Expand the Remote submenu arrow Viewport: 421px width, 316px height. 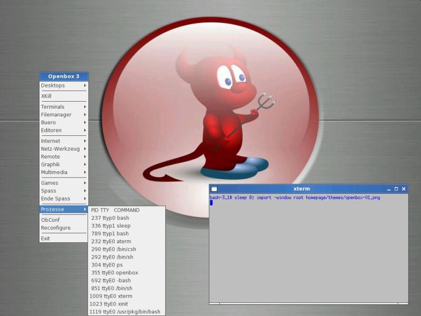coord(85,156)
